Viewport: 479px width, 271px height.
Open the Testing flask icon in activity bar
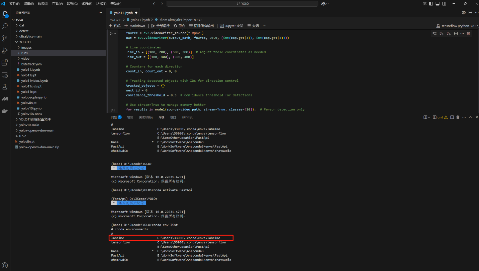5,87
